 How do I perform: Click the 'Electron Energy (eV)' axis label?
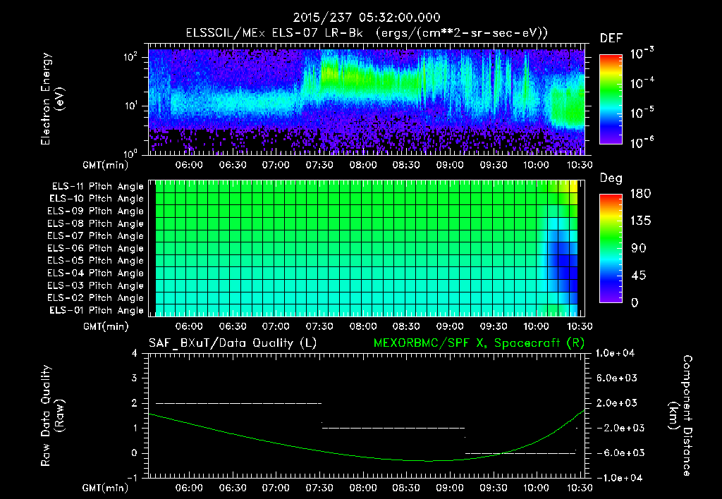pos(52,99)
